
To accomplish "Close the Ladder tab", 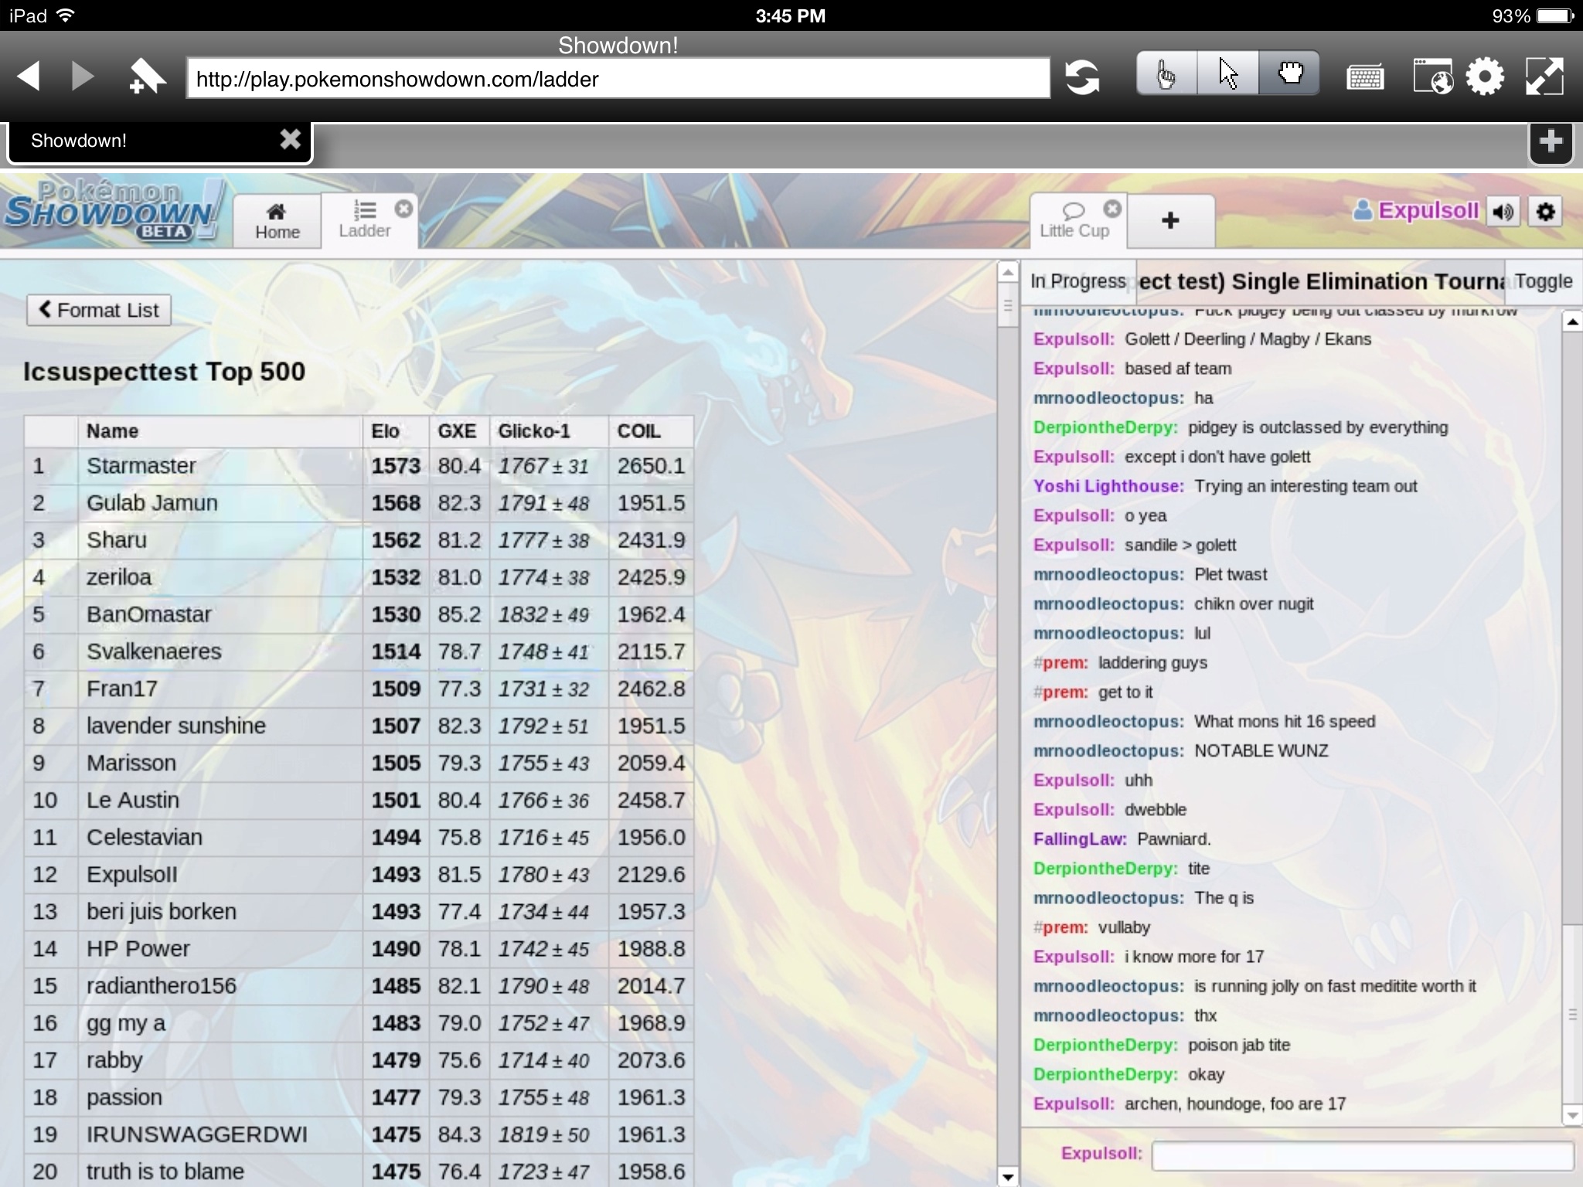I will click(x=403, y=209).
